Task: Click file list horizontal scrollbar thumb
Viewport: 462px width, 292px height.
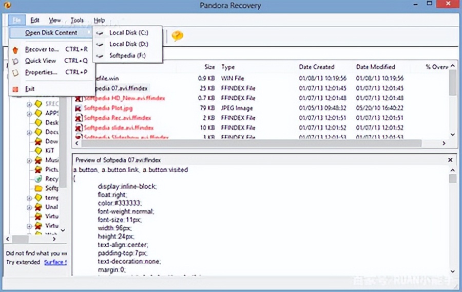Action: (252, 143)
